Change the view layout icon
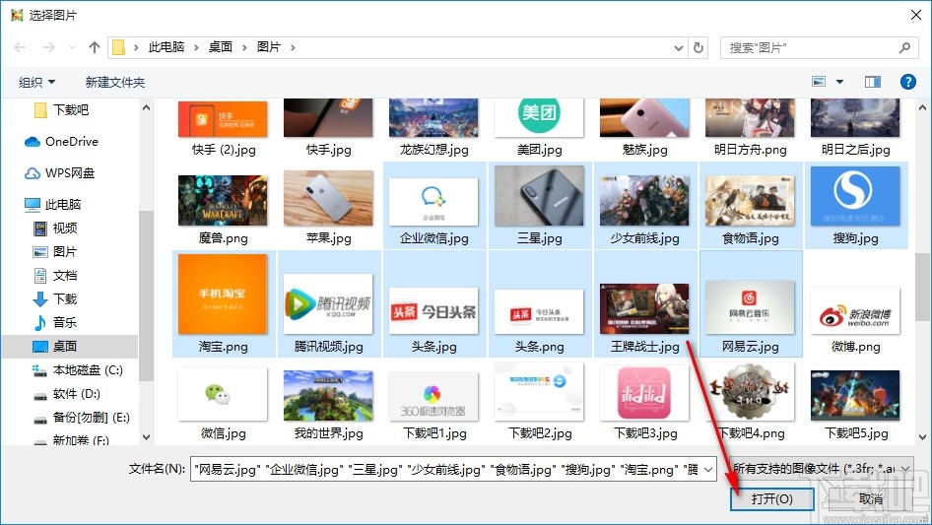932x525 pixels. coord(819,82)
